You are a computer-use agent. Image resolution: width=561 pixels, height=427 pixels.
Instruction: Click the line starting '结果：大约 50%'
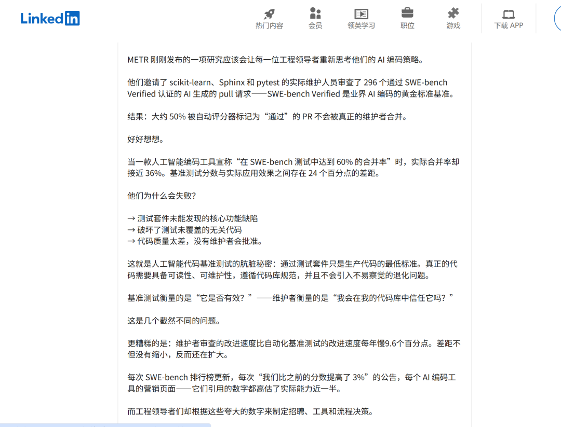268,117
